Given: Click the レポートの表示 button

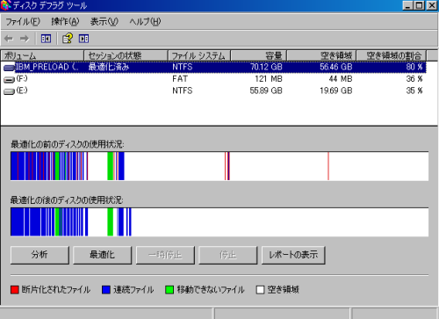Looking at the screenshot, I should coord(293,255).
